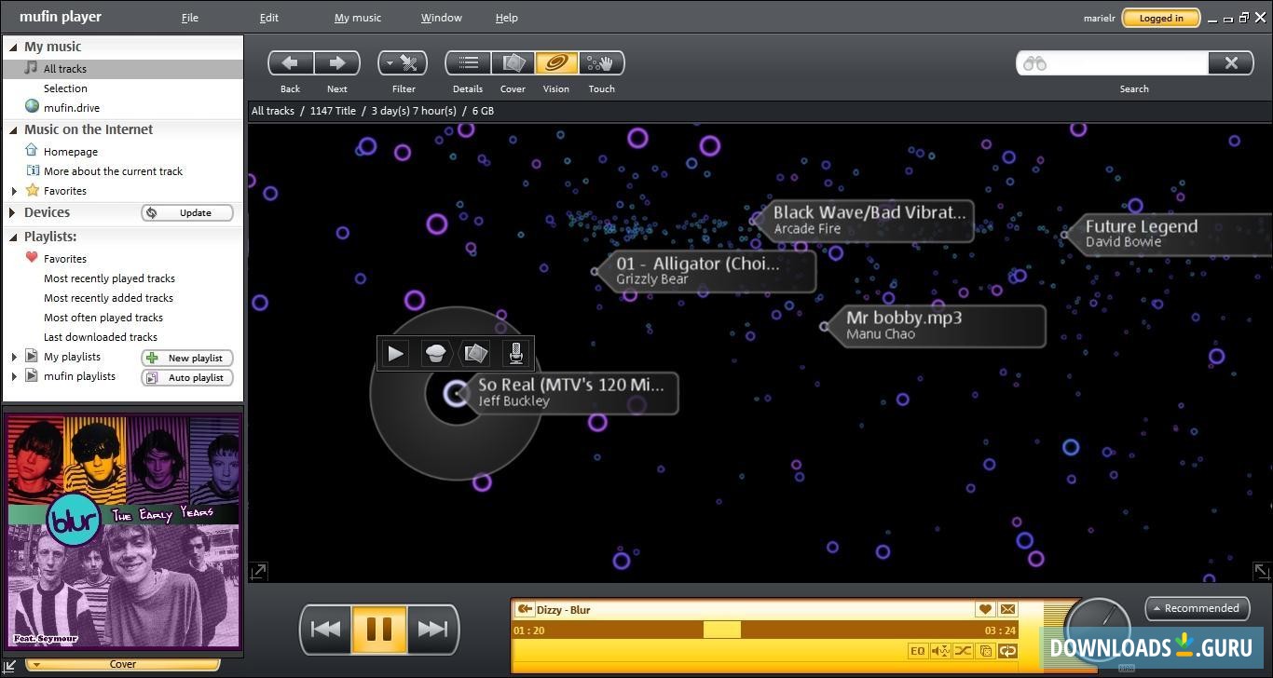This screenshot has width=1273, height=678.
Task: Open the Filter dropdown tool
Action: [403, 63]
